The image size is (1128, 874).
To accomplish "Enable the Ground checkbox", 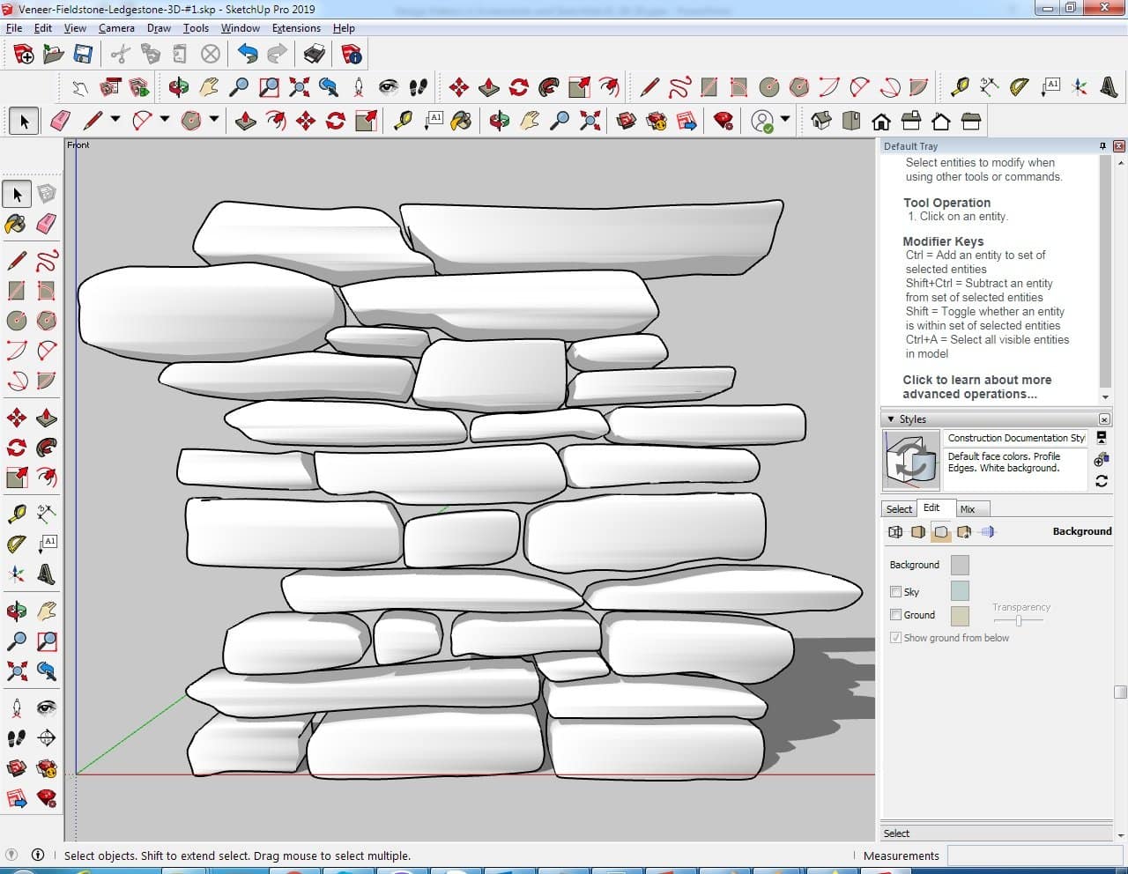I will 895,615.
